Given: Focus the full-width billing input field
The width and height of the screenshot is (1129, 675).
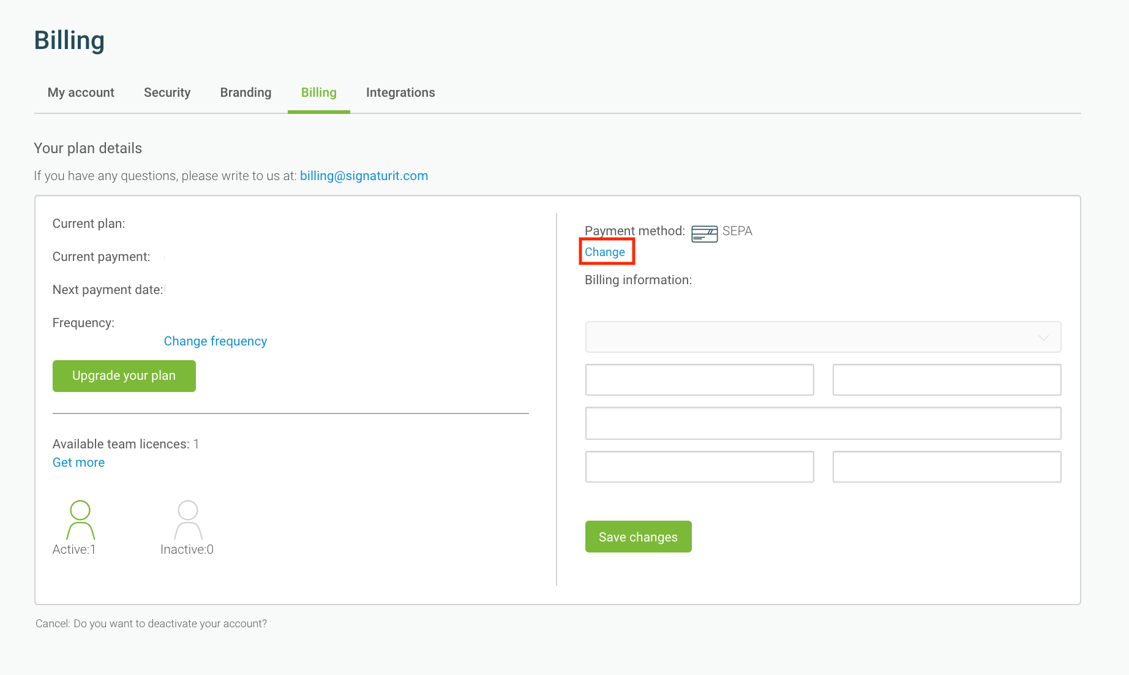Looking at the screenshot, I should (x=823, y=423).
